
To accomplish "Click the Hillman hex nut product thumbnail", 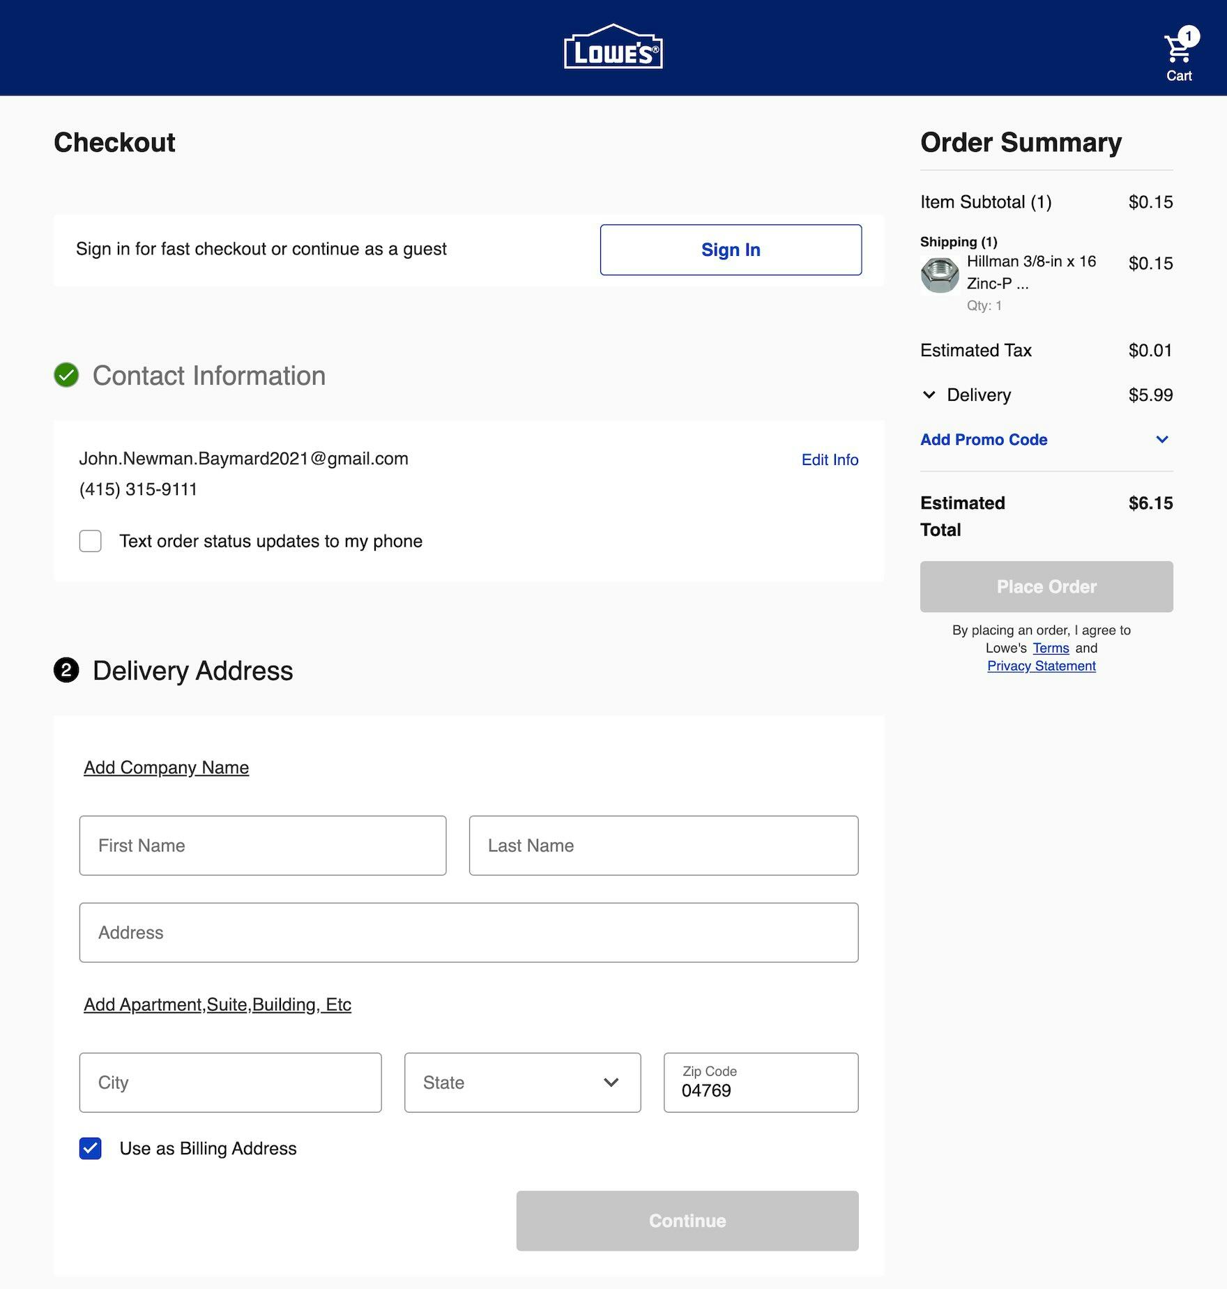I will pos(940,275).
